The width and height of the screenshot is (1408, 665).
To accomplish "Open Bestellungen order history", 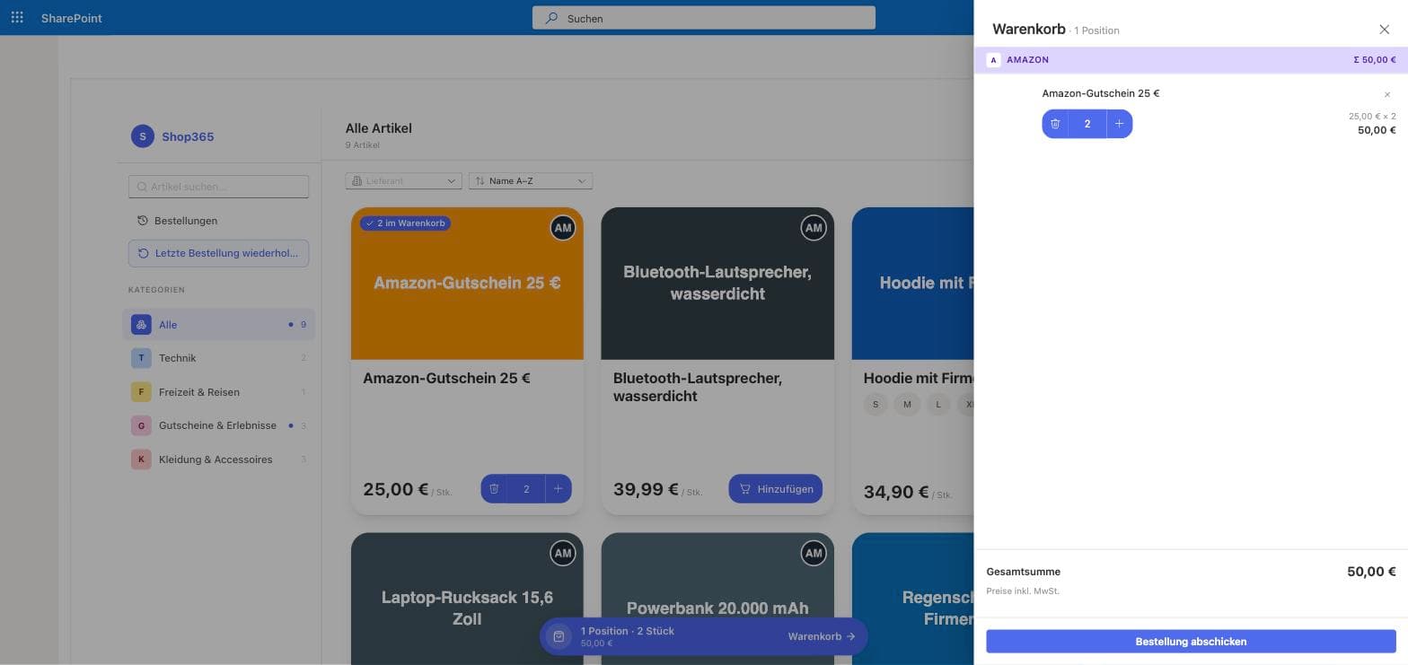I will tap(219, 221).
